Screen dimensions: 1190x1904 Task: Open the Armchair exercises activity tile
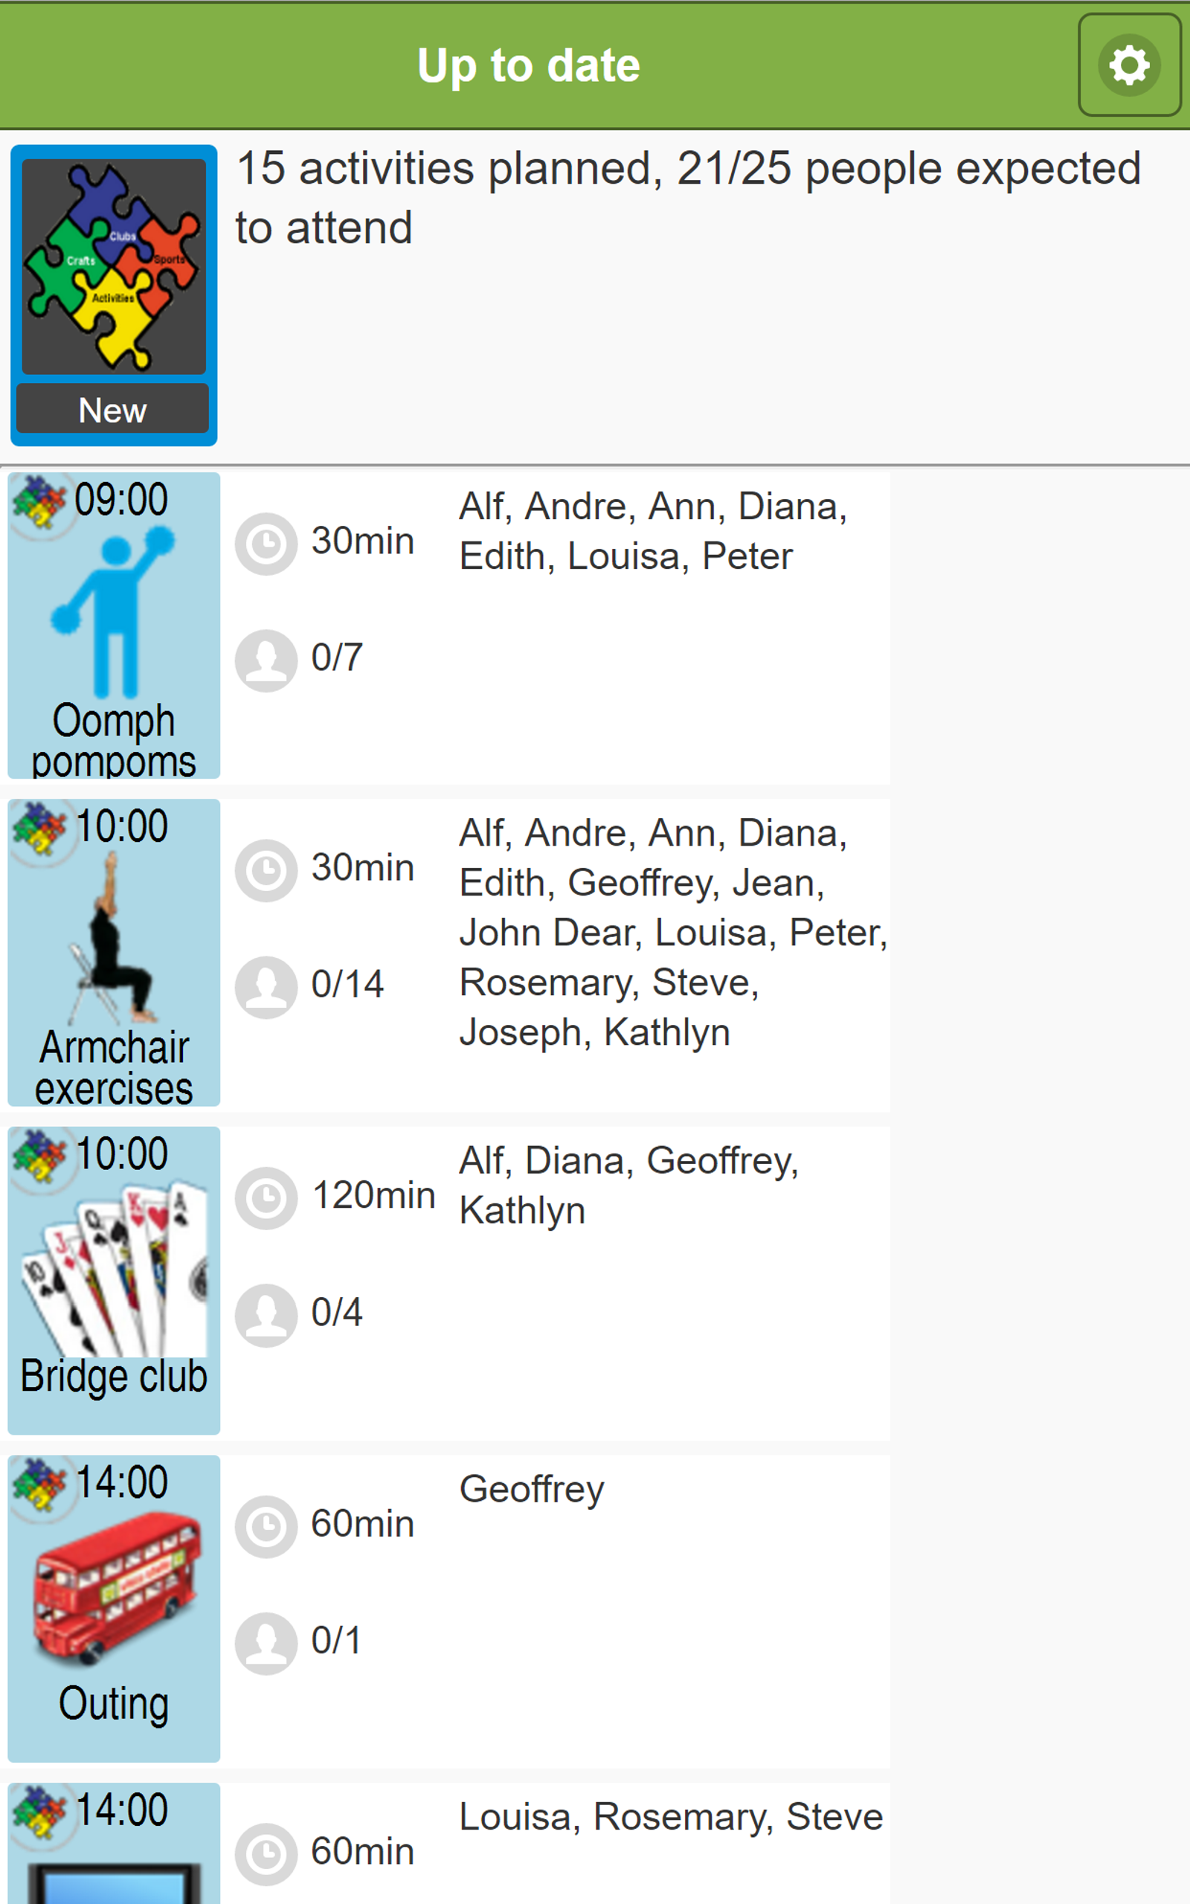114,952
